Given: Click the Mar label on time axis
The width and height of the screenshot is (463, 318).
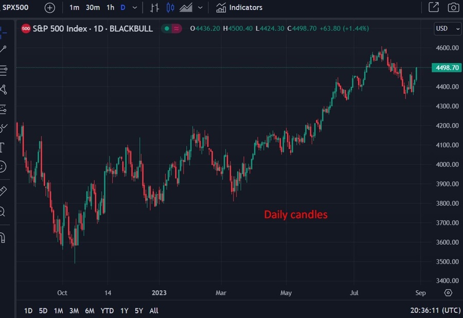Looking at the screenshot, I should pyautogui.click(x=221, y=293).
